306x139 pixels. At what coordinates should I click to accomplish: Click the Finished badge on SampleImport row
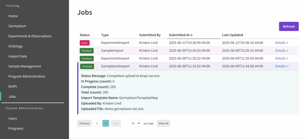pyautogui.click(x=87, y=51)
